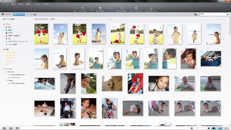The width and height of the screenshot is (231, 130).
Task: Select the details list view mode at bottom right
Action: pos(220,128)
